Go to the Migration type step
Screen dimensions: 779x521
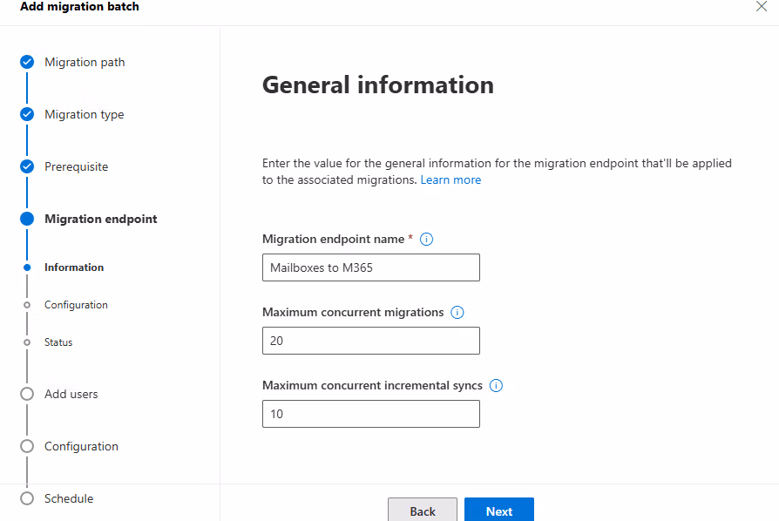(84, 114)
